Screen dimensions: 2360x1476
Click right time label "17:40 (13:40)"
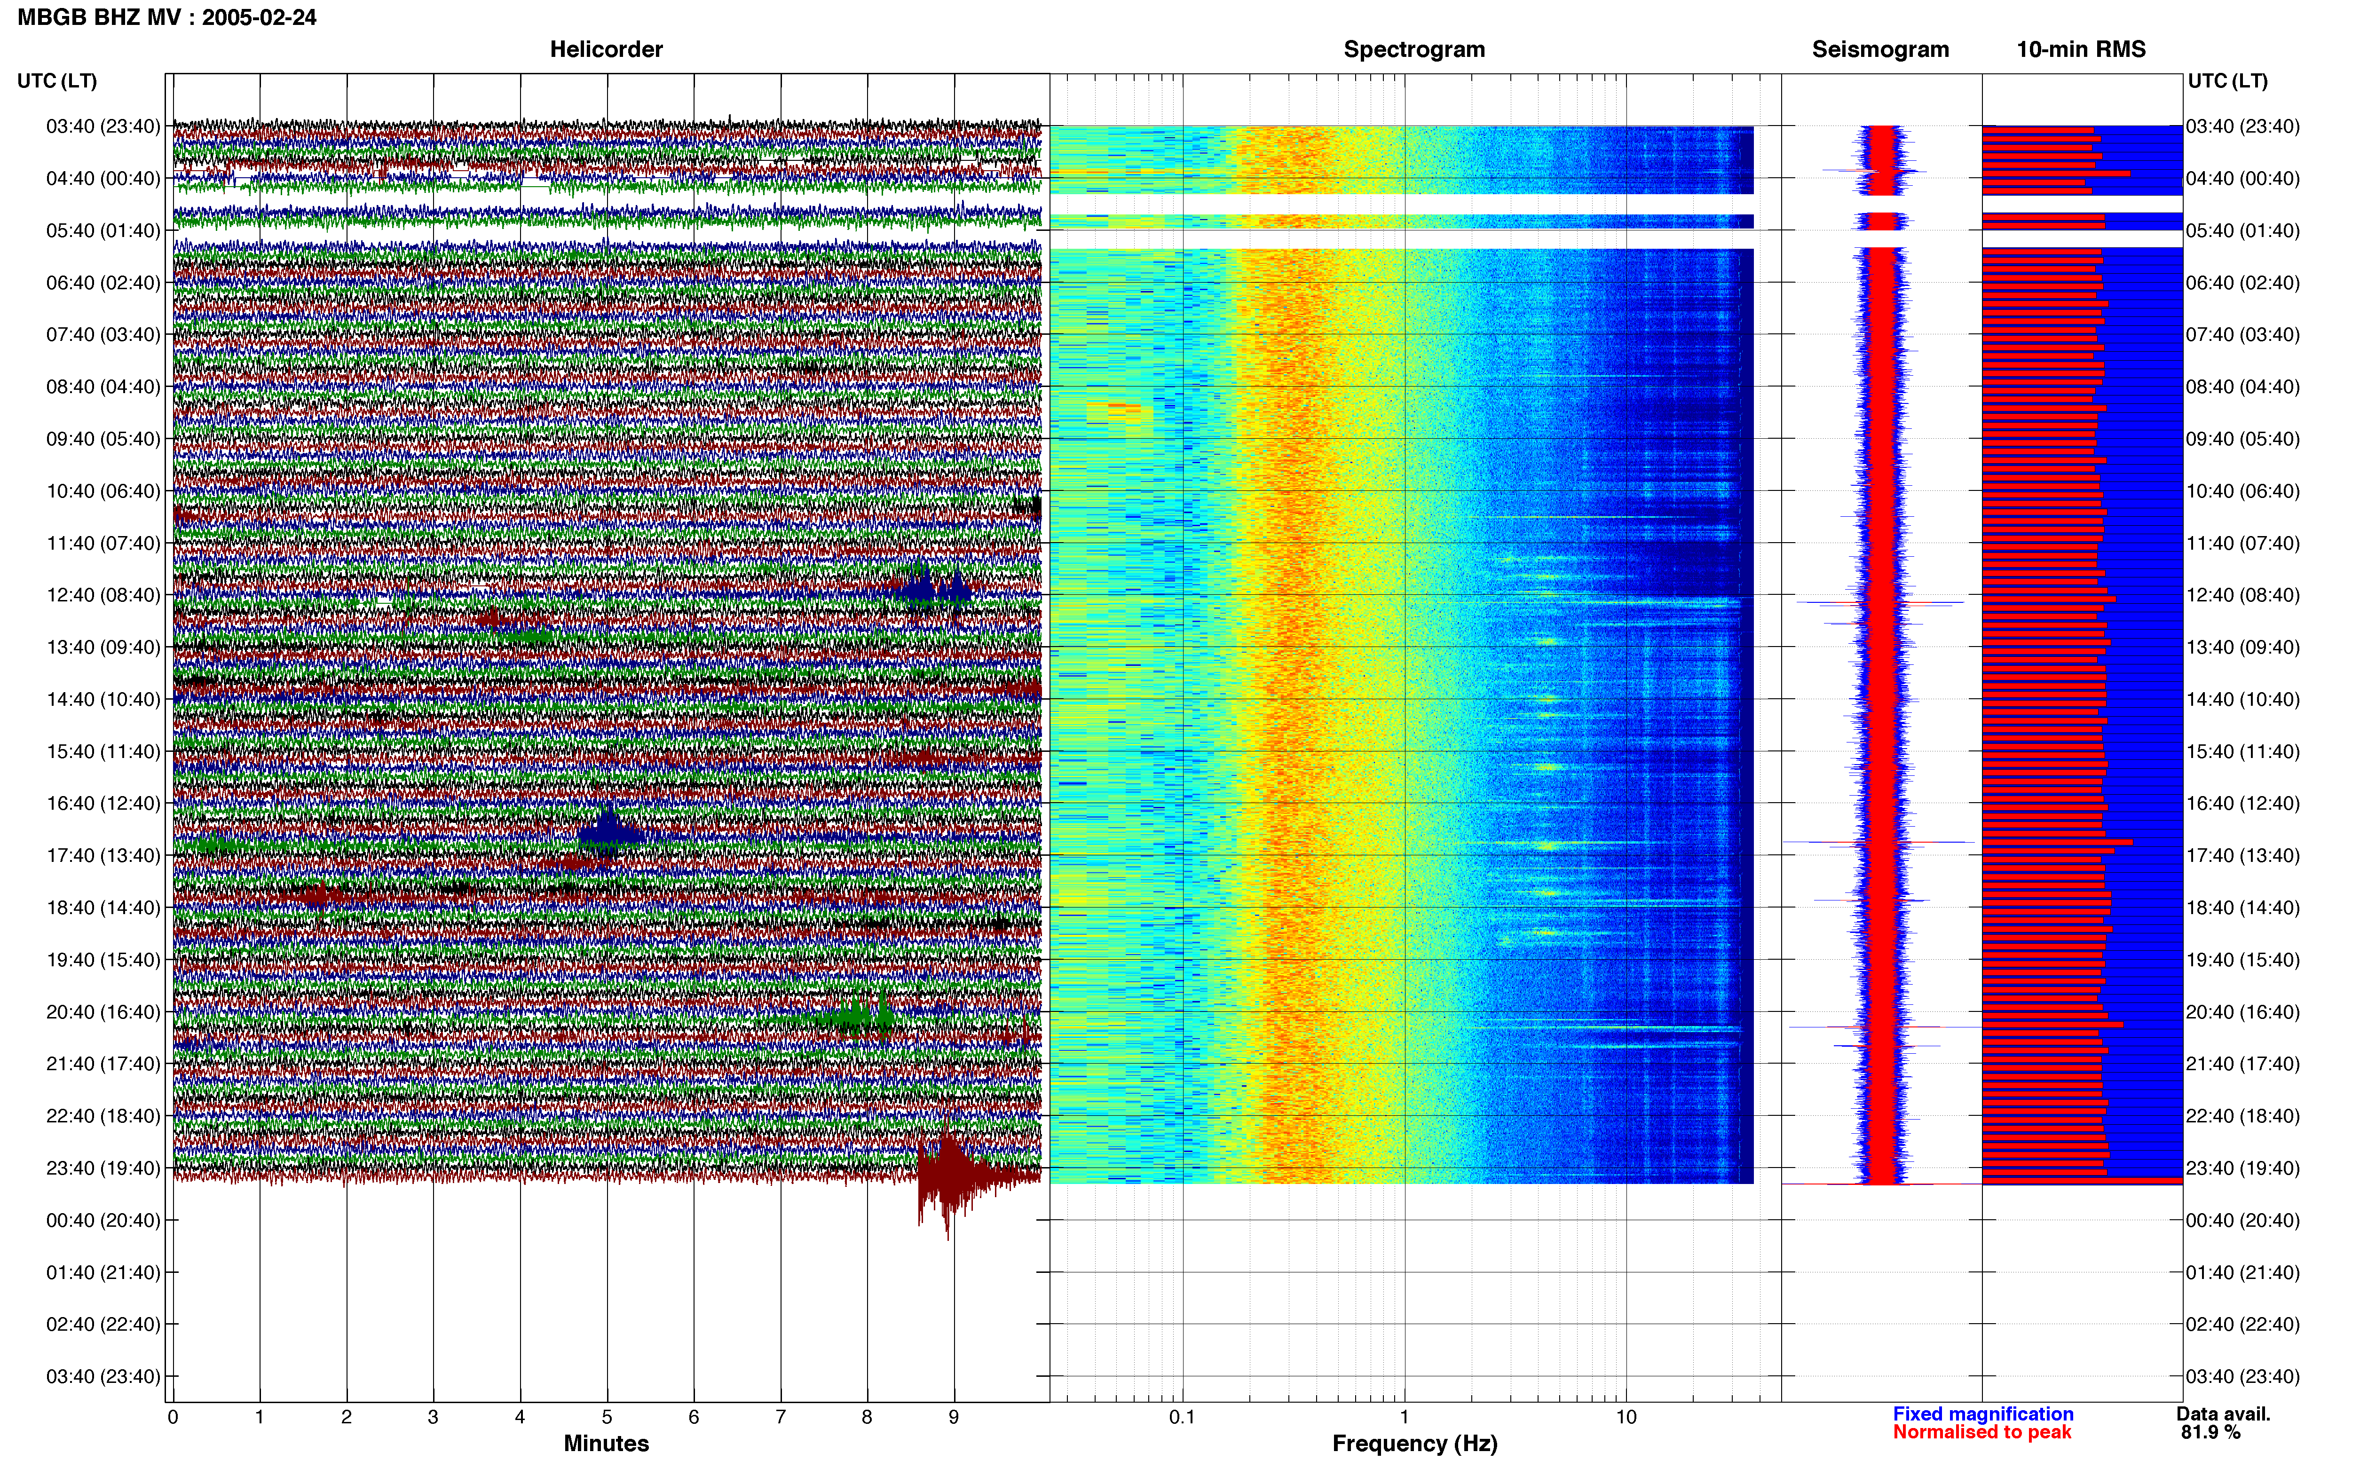pyautogui.click(x=2243, y=855)
